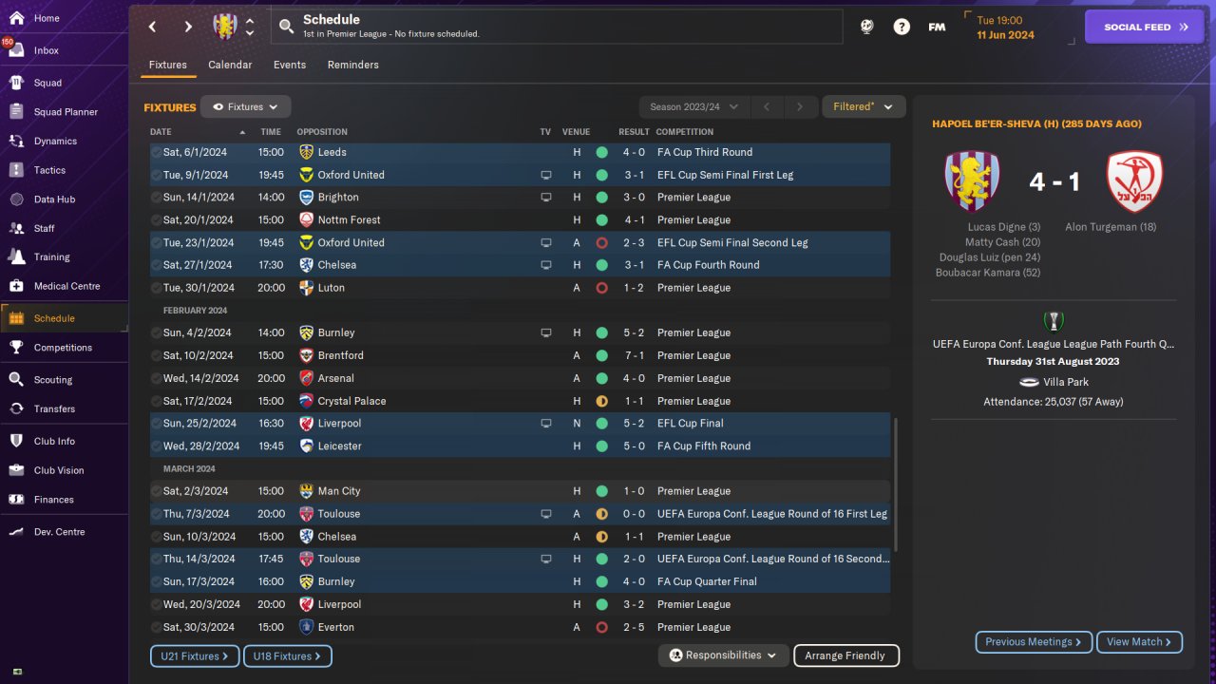This screenshot has width=1216, height=684.
Task: Open the Tactics board icon
Action: 16,170
